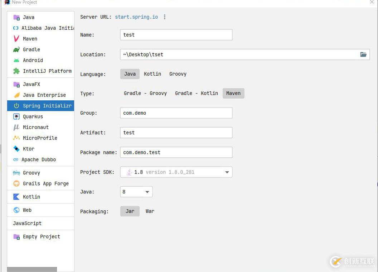Click the Android robot icon
This screenshot has width=378, height=272.
tap(16, 60)
